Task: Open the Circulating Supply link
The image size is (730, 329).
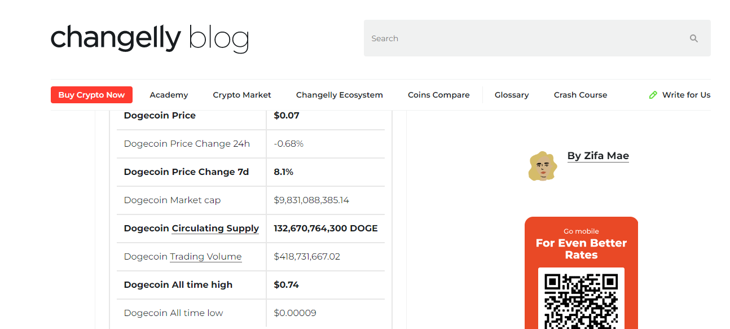Action: tap(215, 229)
